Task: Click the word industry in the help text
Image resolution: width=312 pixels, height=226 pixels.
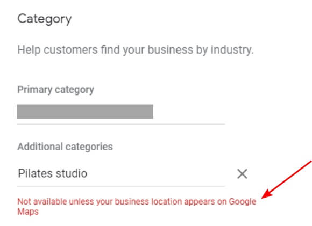Action: (232, 50)
